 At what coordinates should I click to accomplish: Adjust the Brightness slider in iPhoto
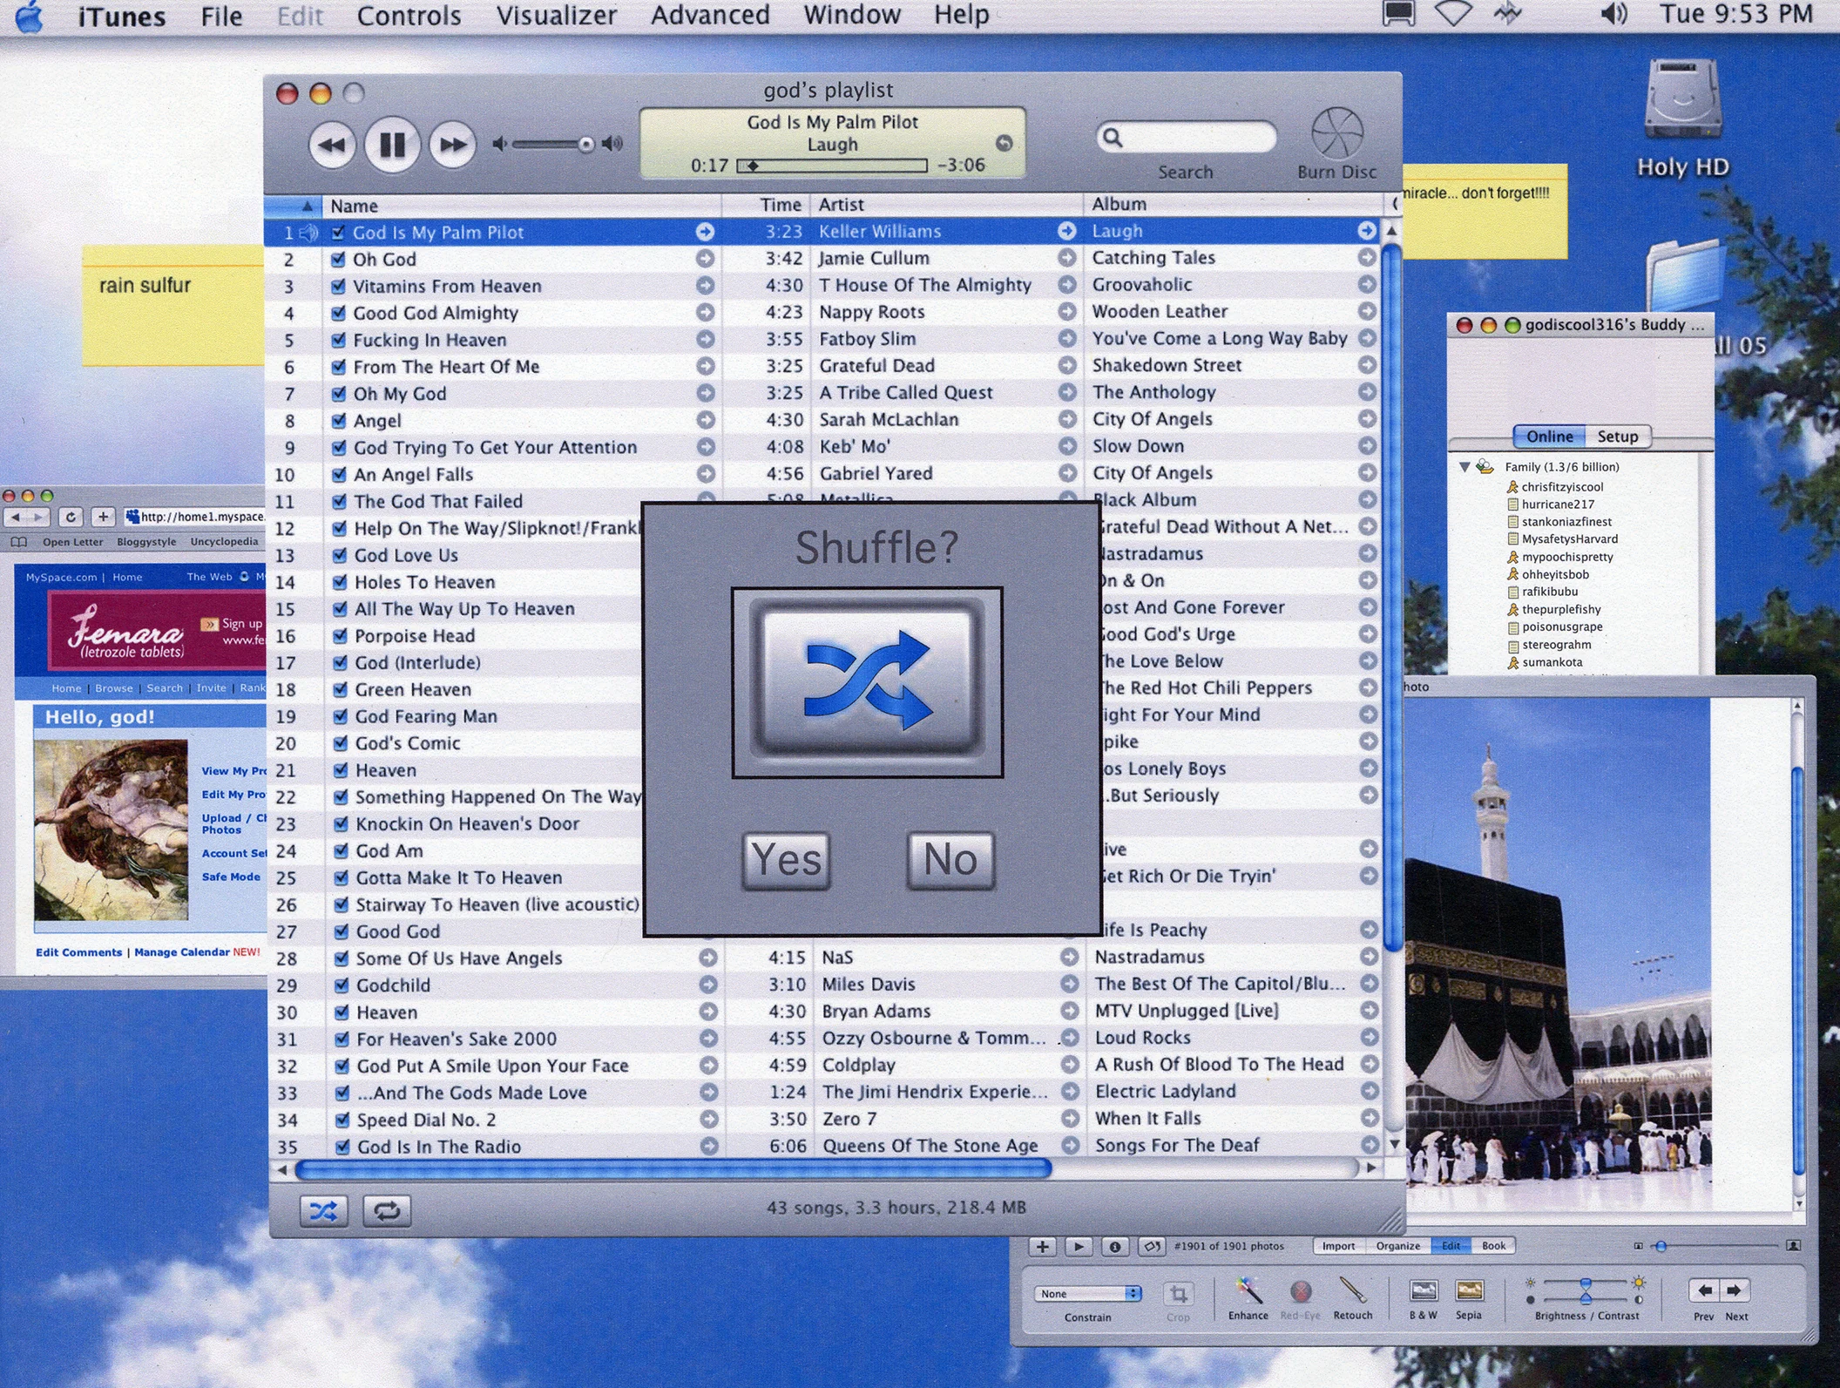click(x=1585, y=1283)
